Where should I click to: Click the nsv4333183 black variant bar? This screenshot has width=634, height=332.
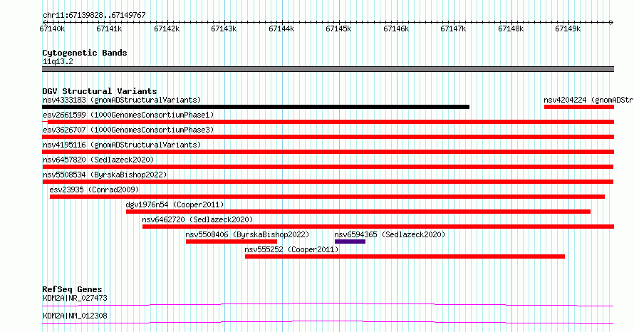256,107
